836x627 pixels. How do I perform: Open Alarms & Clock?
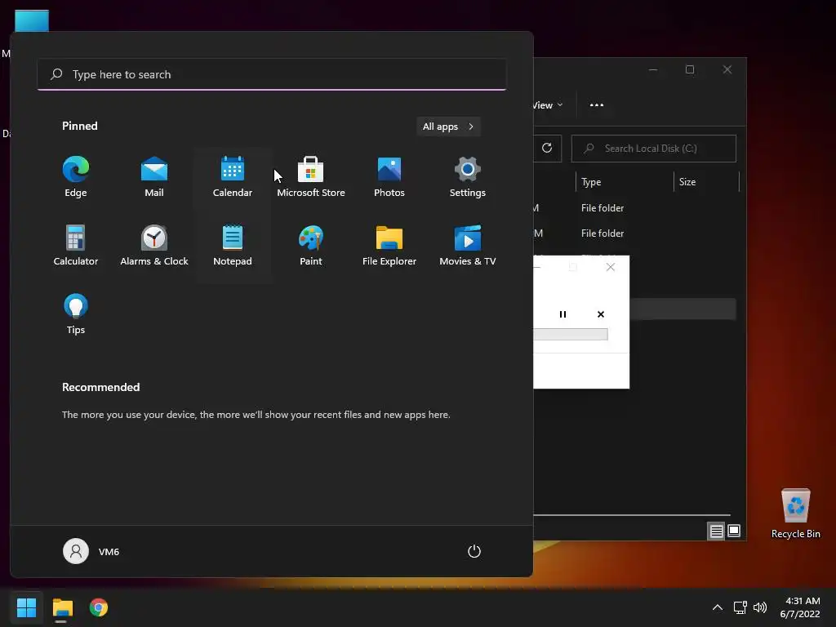click(154, 245)
